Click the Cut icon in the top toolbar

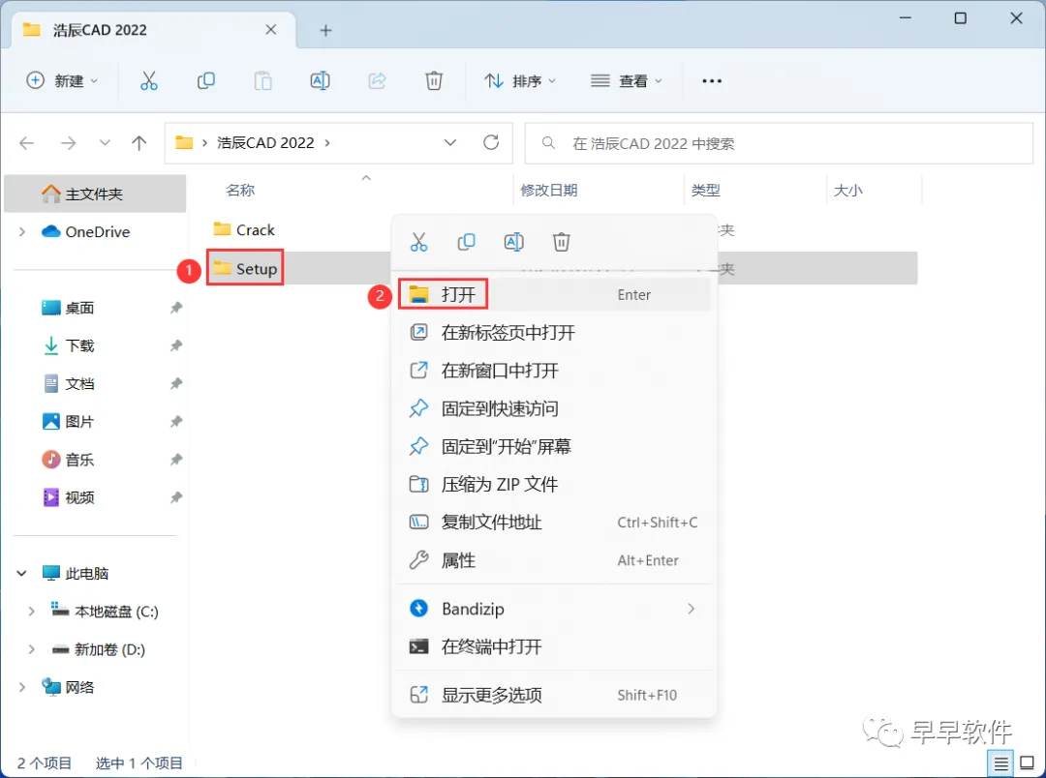pyautogui.click(x=149, y=80)
